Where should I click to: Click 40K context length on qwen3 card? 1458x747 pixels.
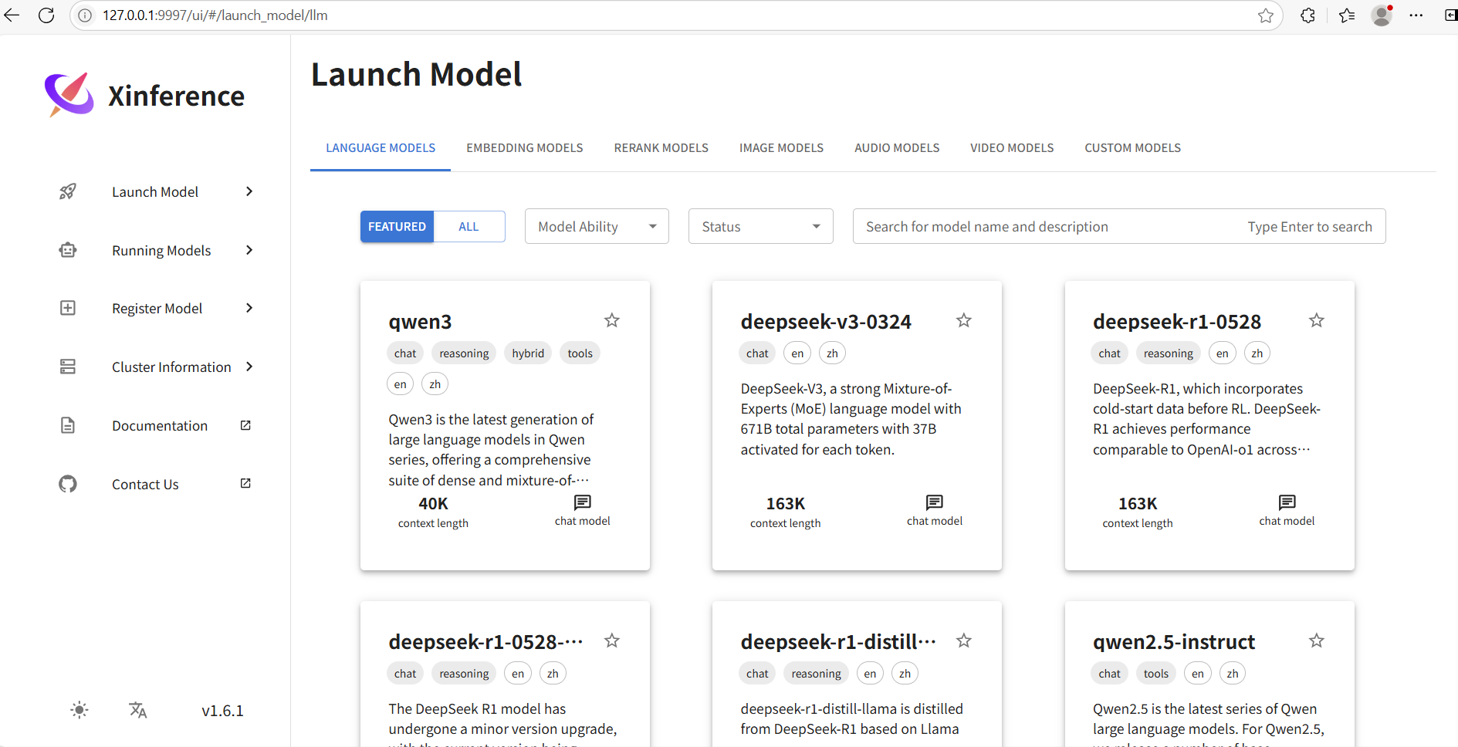(x=433, y=512)
